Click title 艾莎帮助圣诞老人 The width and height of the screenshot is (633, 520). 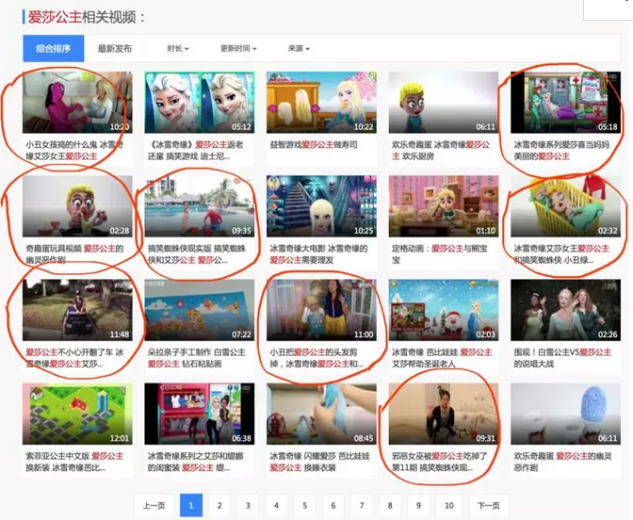[442, 358]
